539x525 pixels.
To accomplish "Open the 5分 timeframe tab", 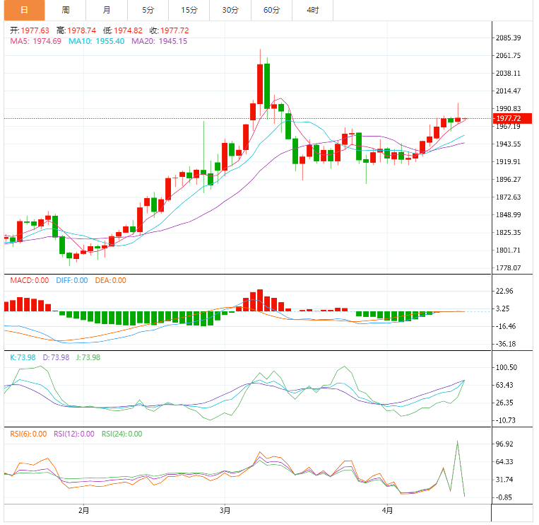I will pos(148,10).
